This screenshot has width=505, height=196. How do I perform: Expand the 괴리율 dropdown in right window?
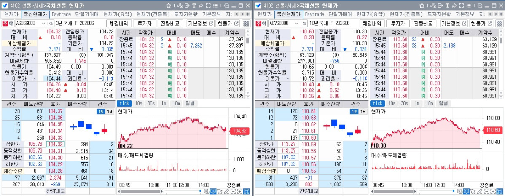338,78
